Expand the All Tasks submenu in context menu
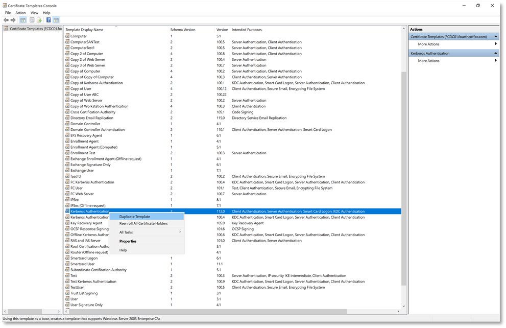Viewport: 506px width, 328px height. pos(147,232)
